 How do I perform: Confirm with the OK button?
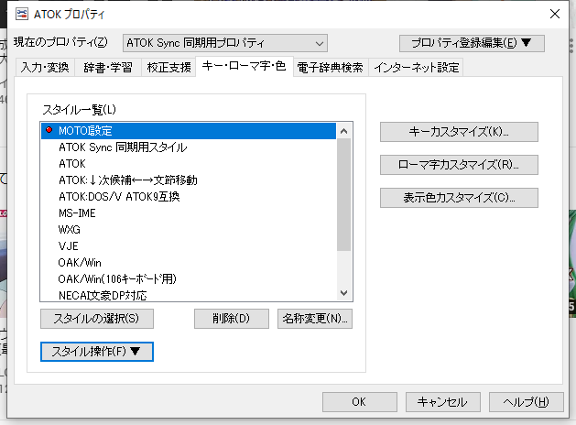click(x=360, y=402)
